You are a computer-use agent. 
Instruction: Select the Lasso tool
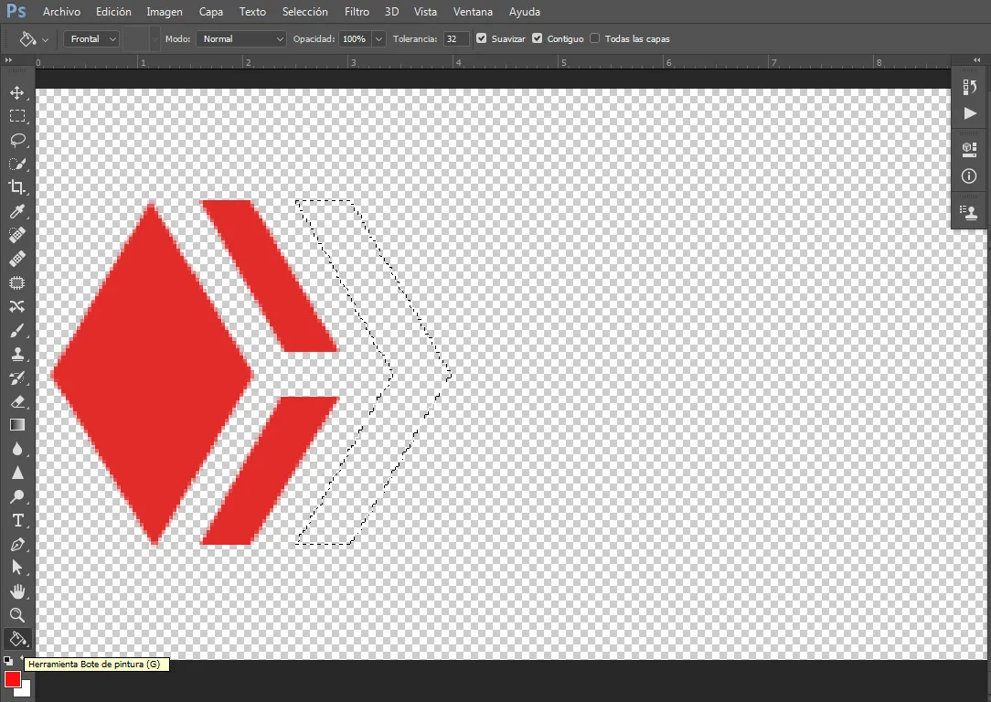pyautogui.click(x=17, y=140)
